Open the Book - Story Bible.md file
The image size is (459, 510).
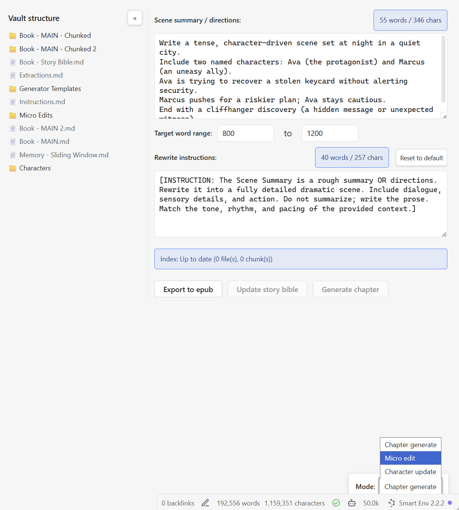click(x=51, y=62)
